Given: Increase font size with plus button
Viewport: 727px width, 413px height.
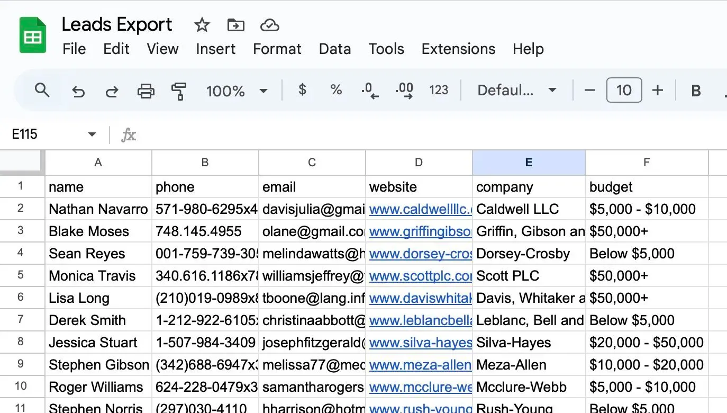Looking at the screenshot, I should (x=657, y=91).
